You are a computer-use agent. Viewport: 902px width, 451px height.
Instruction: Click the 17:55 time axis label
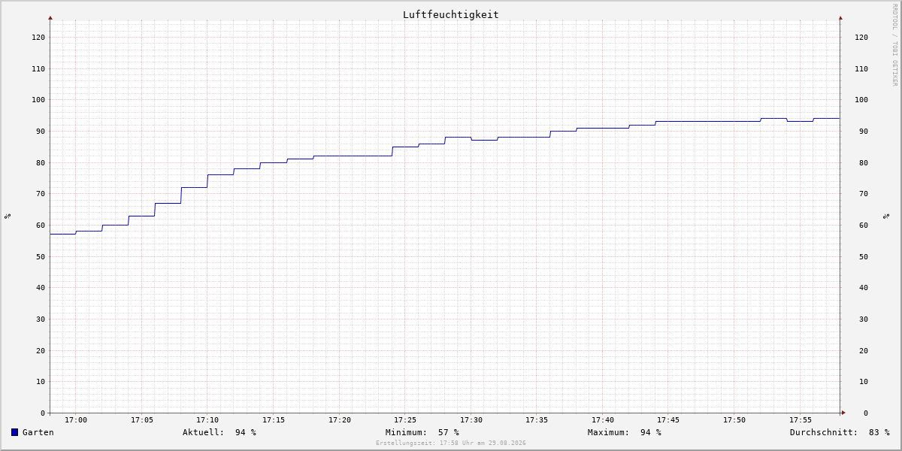click(801, 420)
